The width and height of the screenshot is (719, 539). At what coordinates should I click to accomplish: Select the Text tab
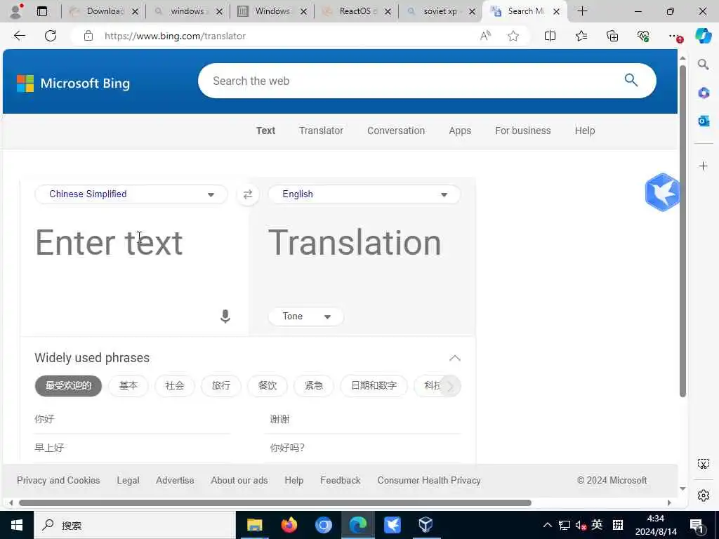(x=265, y=131)
